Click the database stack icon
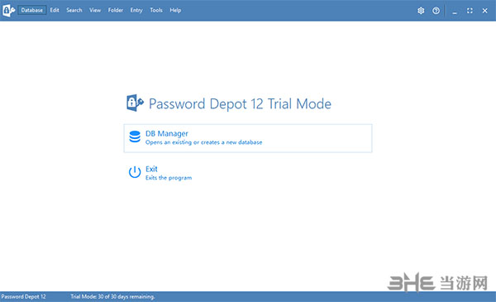Screen dimensions: 496x302 [x=135, y=137]
